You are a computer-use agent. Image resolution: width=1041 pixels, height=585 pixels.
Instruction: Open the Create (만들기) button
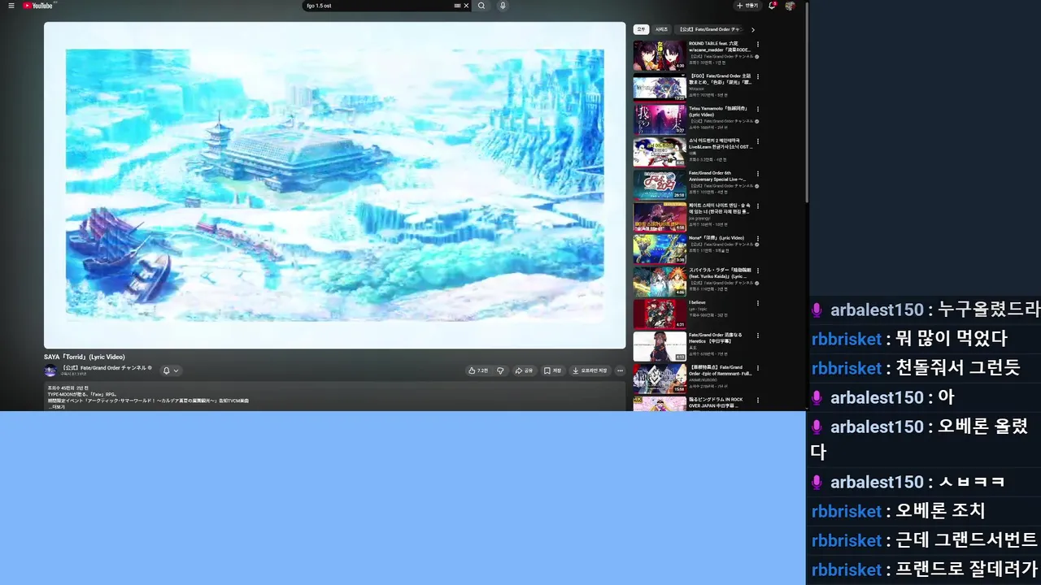tap(747, 6)
